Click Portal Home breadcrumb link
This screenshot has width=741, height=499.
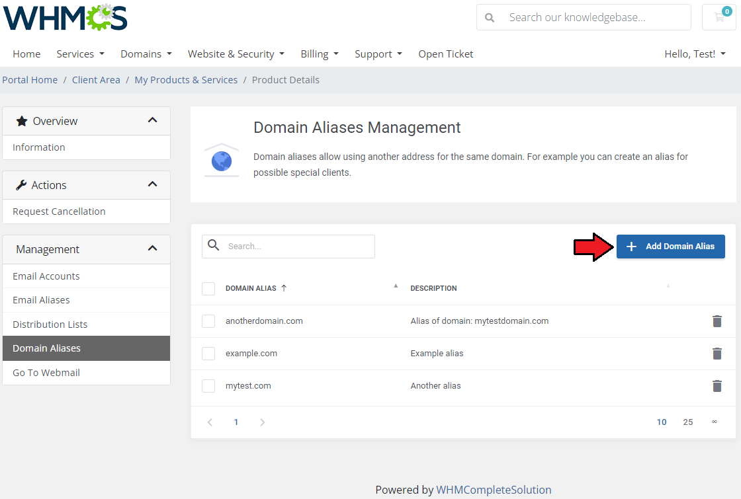(30, 80)
